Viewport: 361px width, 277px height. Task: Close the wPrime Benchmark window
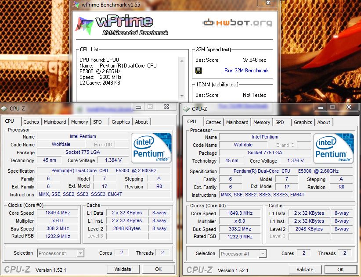pos(268,3)
